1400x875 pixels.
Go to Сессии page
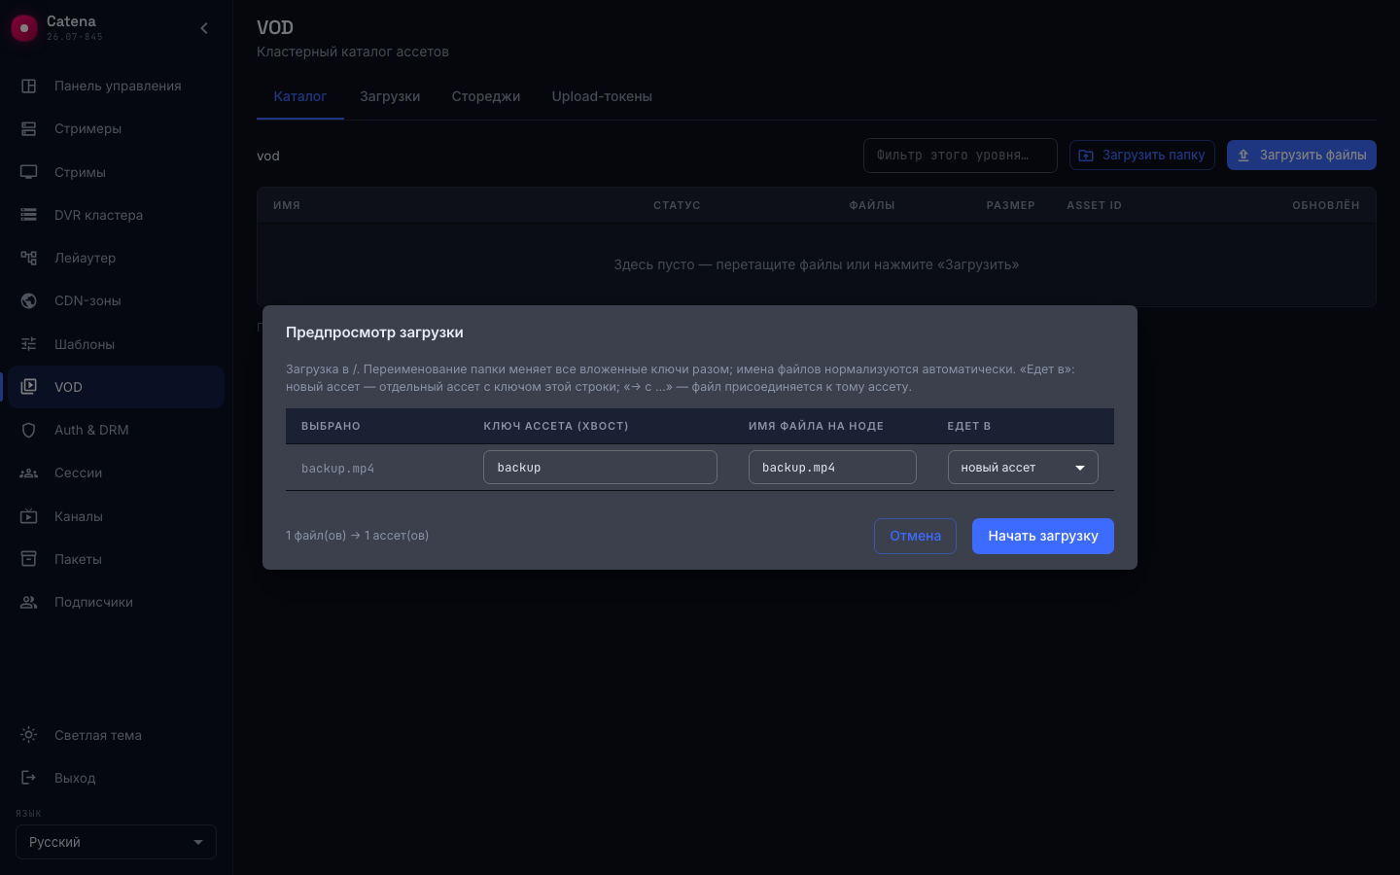coord(117,472)
